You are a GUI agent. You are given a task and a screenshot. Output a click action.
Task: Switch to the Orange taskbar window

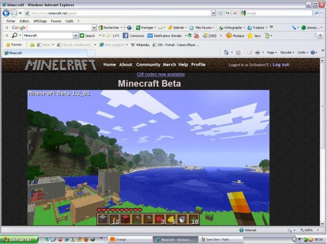click(x=129, y=239)
